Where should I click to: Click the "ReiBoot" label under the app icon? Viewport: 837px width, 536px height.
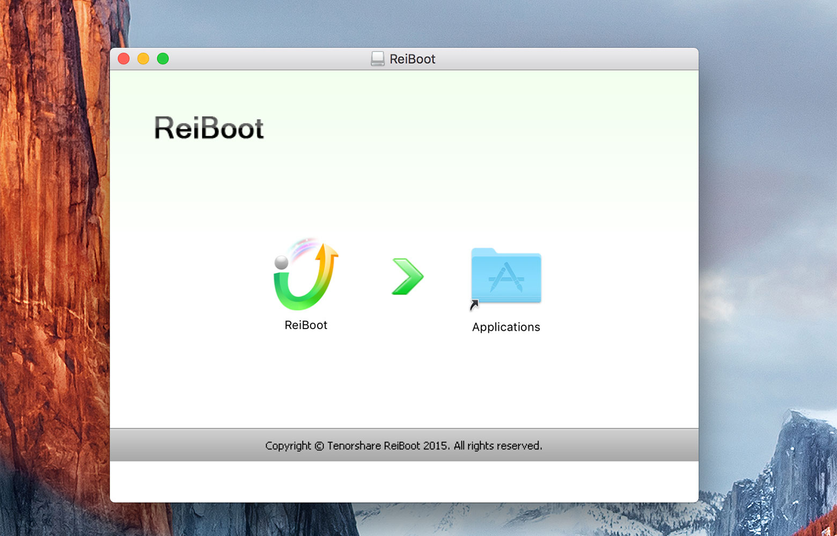pos(306,325)
